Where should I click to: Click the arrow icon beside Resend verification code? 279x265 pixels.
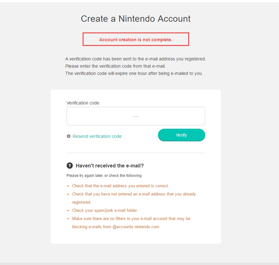coord(68,136)
